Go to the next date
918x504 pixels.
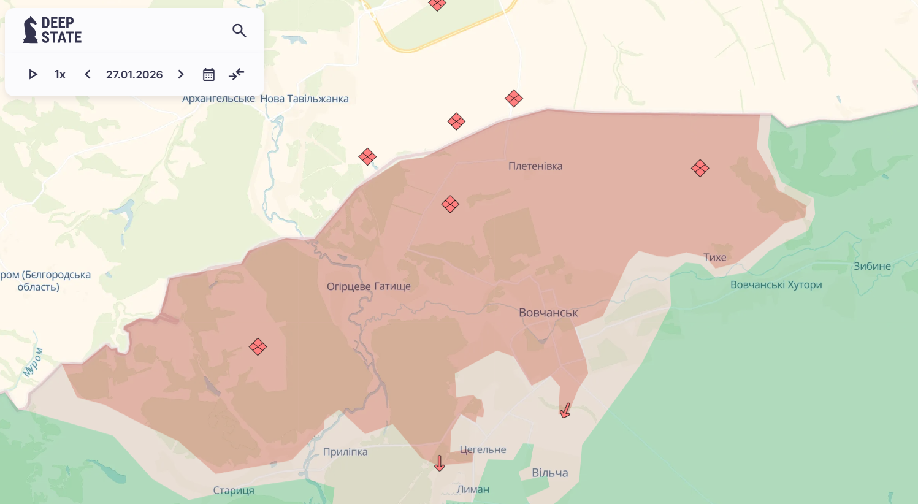pos(181,74)
